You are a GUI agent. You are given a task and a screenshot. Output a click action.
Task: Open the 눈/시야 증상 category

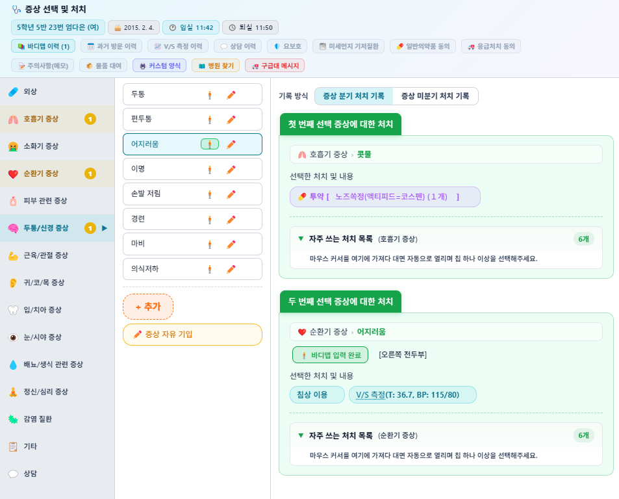click(57, 337)
